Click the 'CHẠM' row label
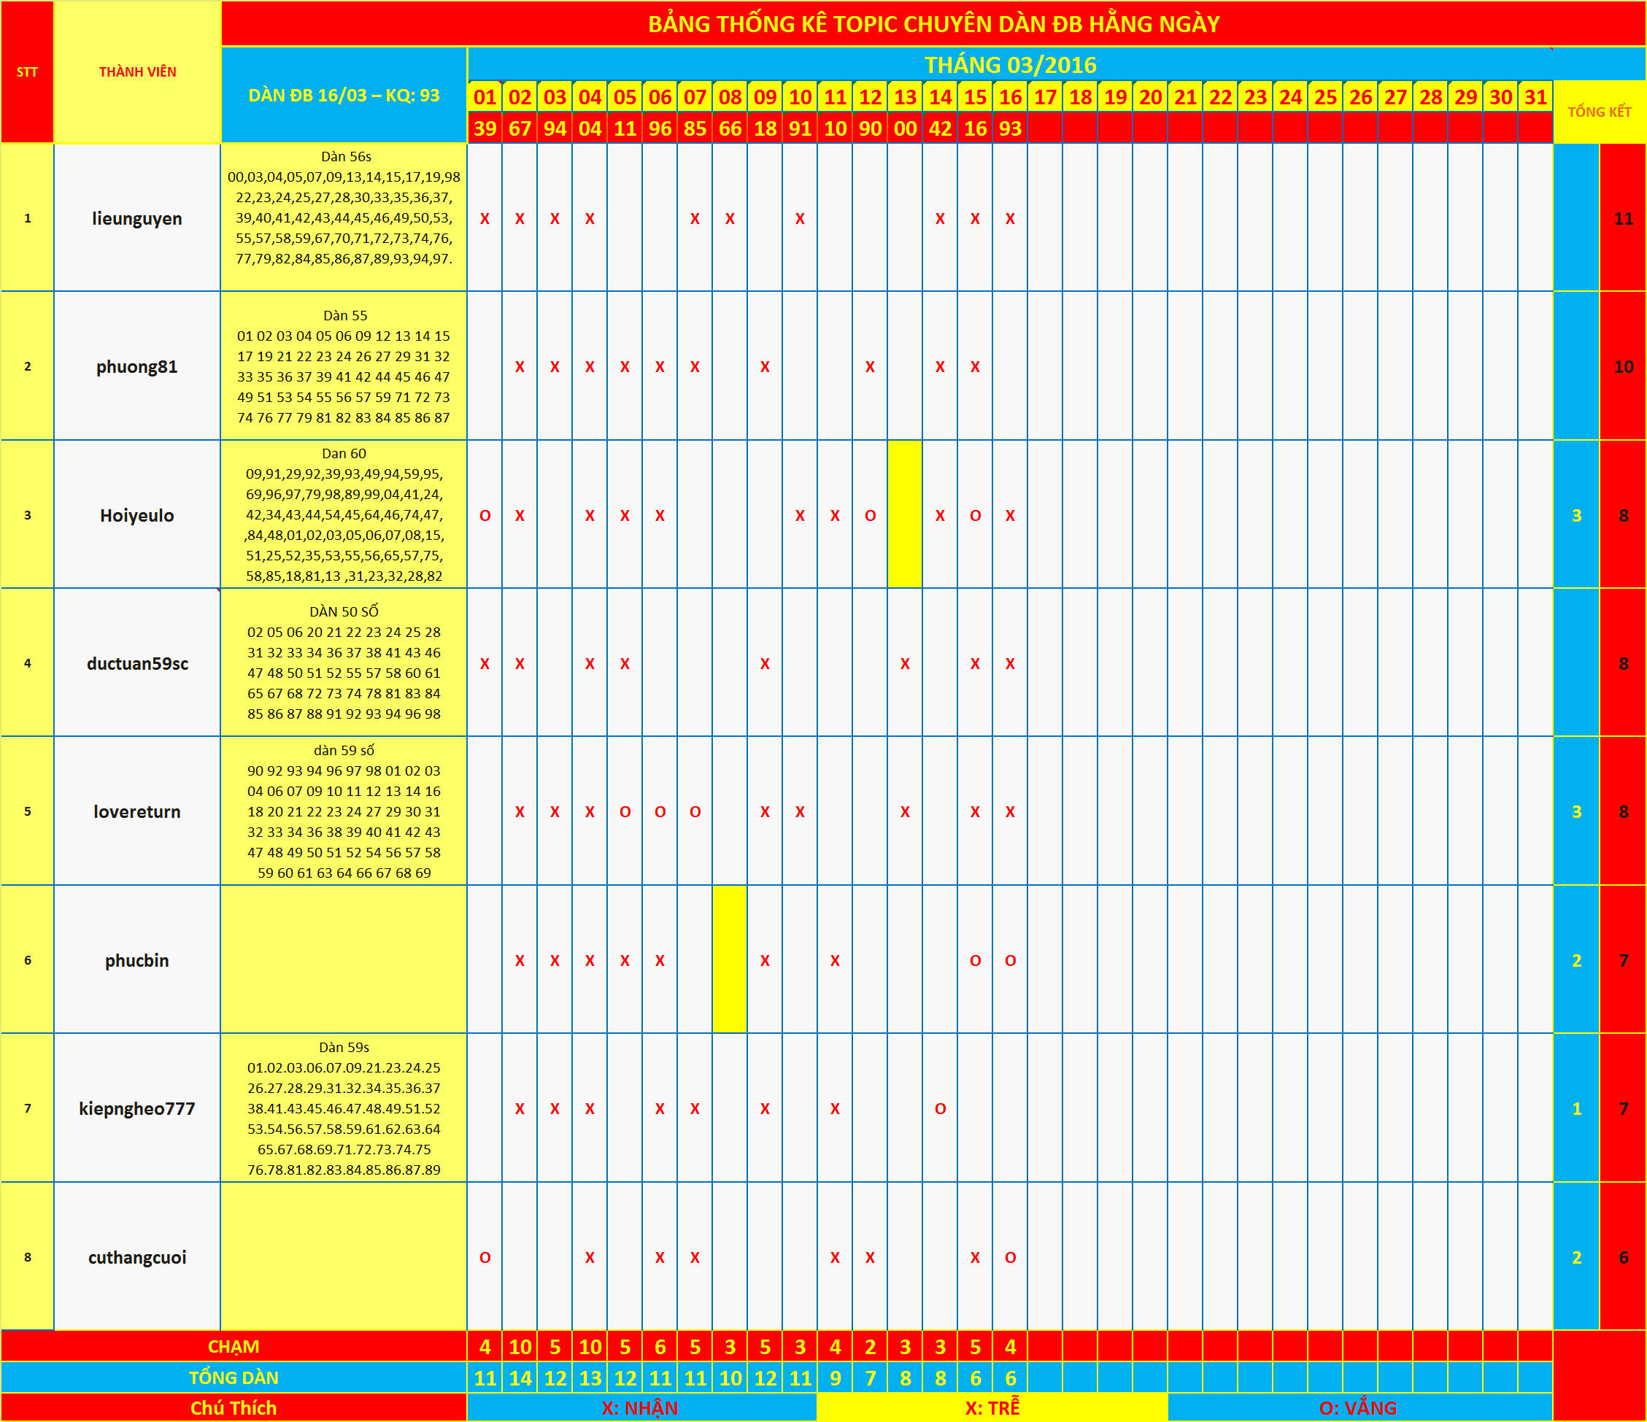1647x1422 pixels. click(234, 1347)
